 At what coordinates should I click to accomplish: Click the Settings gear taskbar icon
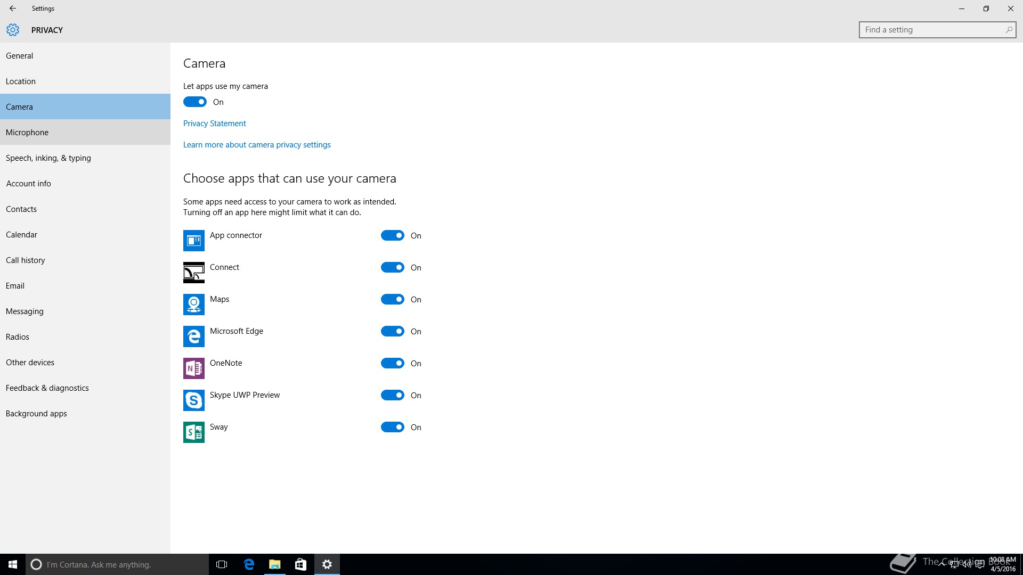(327, 564)
